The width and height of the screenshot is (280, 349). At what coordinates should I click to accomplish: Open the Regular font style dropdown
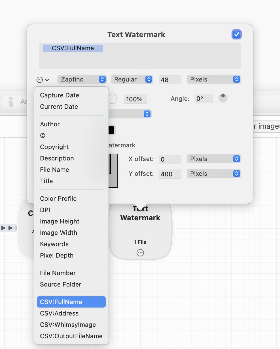[x=132, y=80]
